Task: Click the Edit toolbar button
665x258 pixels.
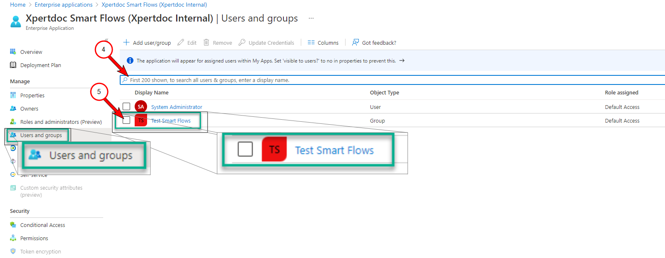Action: click(187, 43)
